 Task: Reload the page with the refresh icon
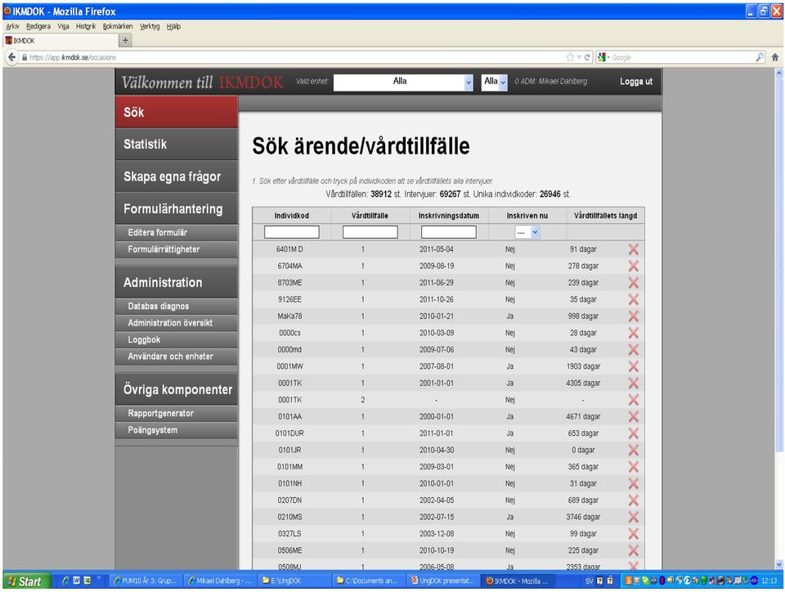point(587,57)
